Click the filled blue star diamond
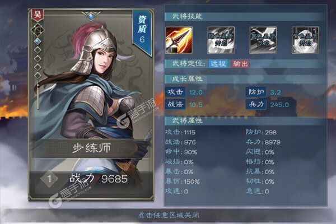This screenshot has height=224, width=336. coord(38,41)
